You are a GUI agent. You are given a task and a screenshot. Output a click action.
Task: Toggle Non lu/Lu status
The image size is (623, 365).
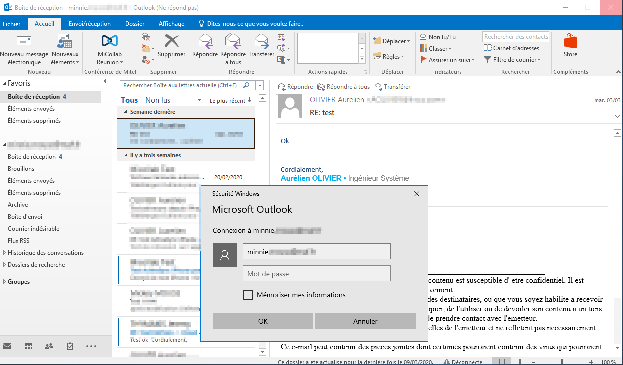click(438, 37)
